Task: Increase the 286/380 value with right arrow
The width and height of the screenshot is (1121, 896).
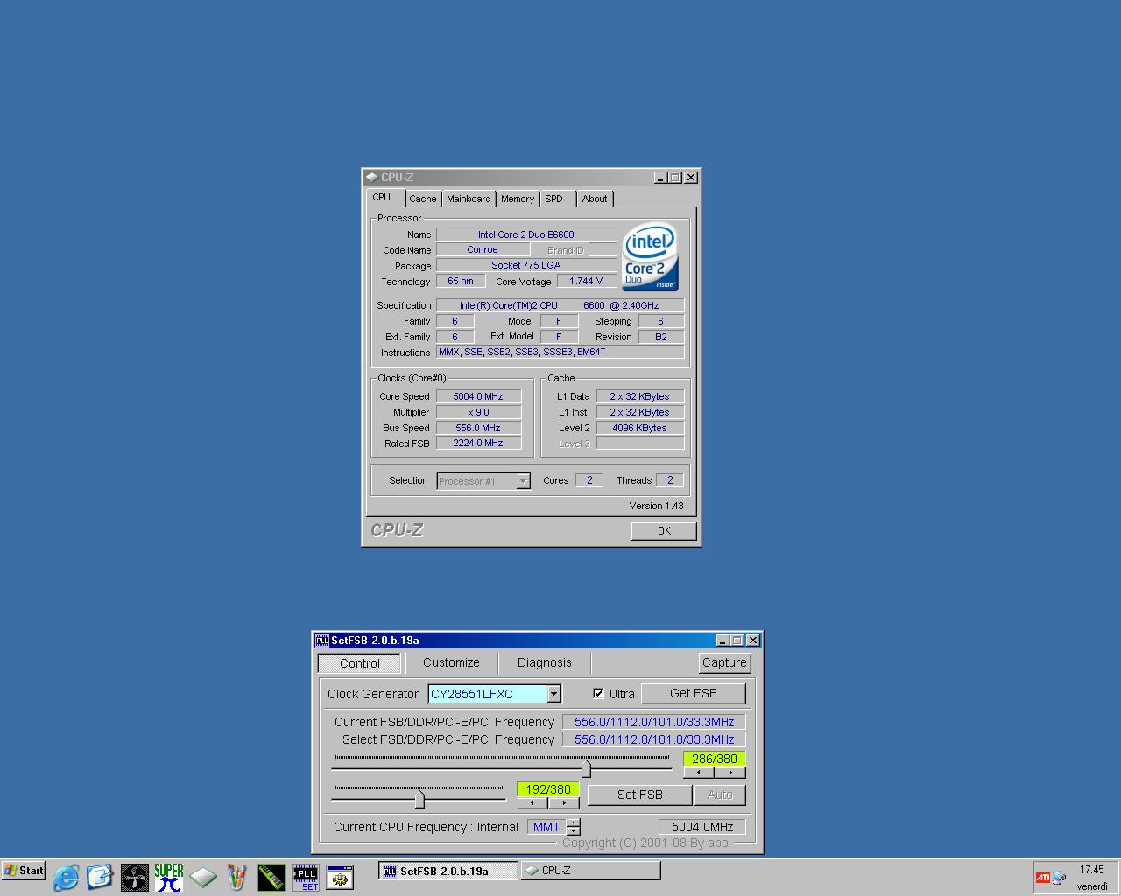Action: [x=730, y=773]
